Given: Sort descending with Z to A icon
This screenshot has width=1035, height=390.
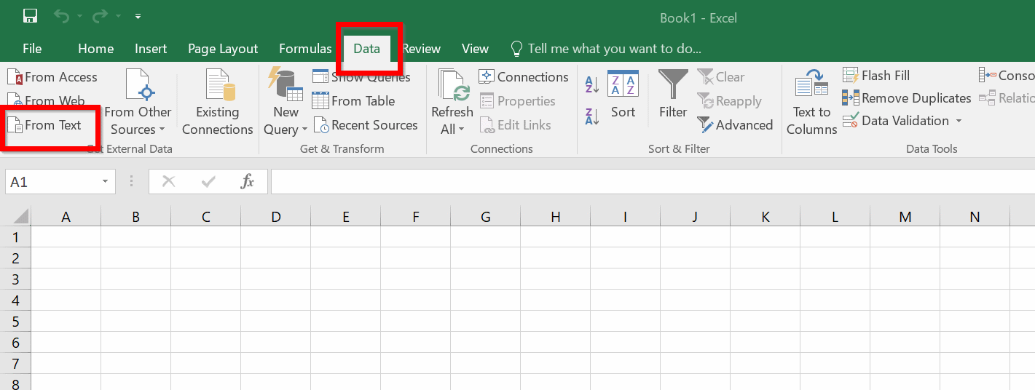Looking at the screenshot, I should click(x=592, y=116).
